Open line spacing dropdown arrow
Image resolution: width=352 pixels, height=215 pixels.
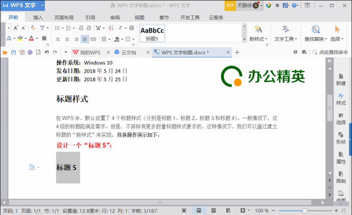pos(109,39)
